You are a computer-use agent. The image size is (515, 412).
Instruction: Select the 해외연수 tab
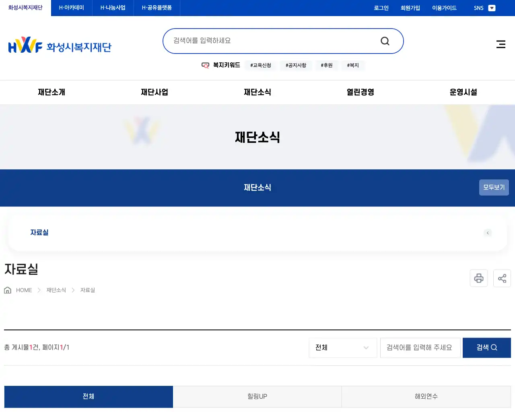426,397
